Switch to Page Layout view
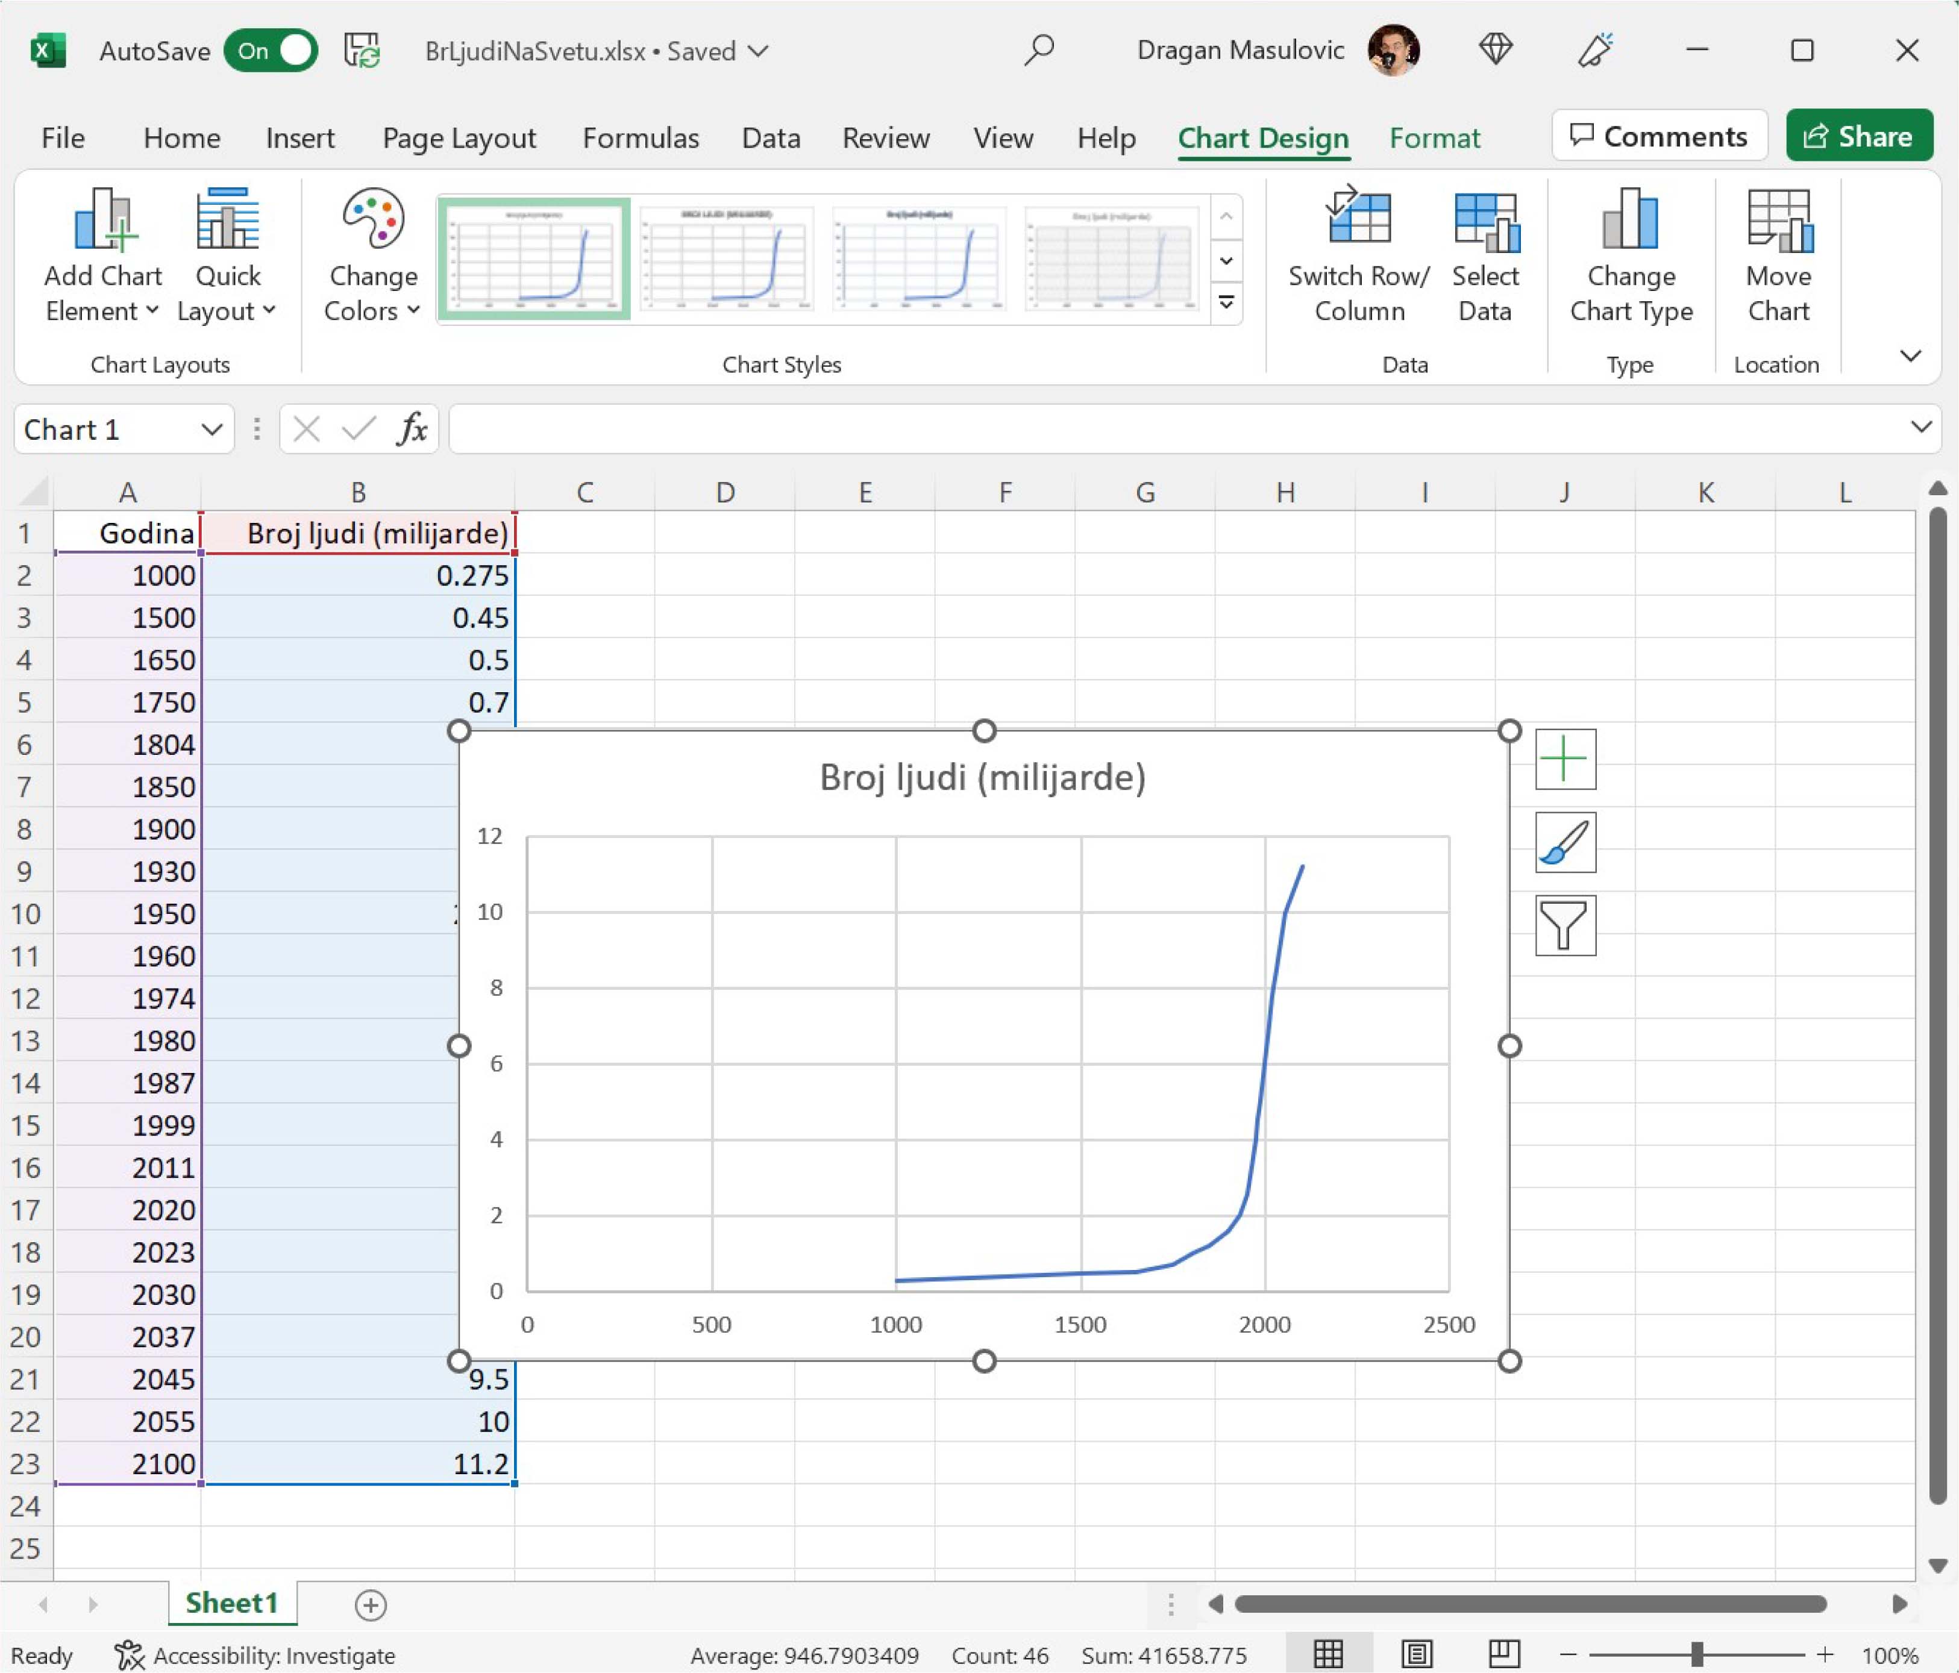Viewport: 1959px width, 1673px height. pyautogui.click(x=1416, y=1654)
